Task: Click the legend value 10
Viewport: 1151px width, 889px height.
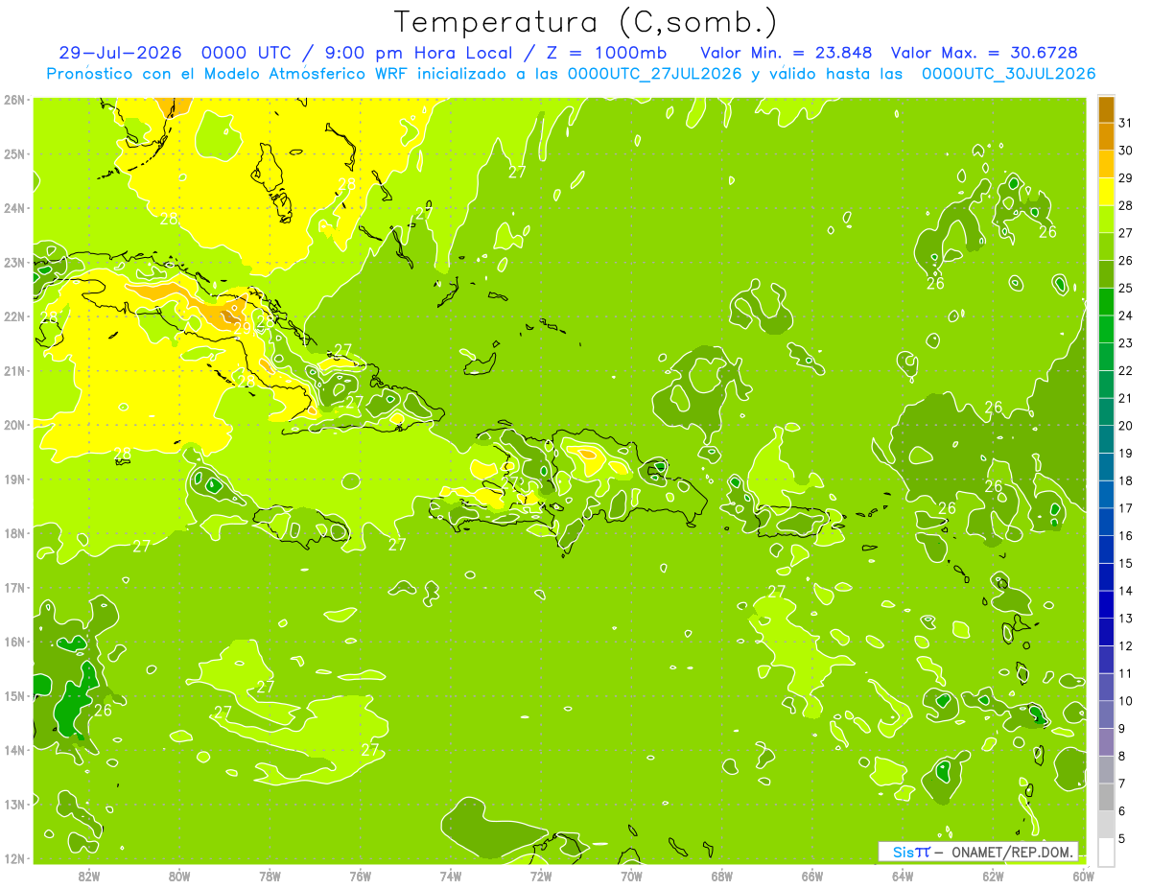Action: pyautogui.click(x=1125, y=701)
